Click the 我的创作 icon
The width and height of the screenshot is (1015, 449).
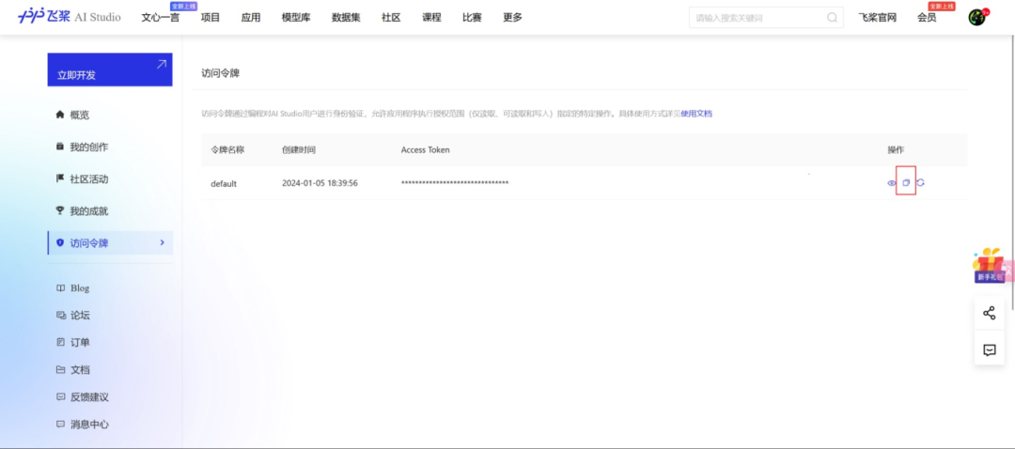[x=60, y=147]
